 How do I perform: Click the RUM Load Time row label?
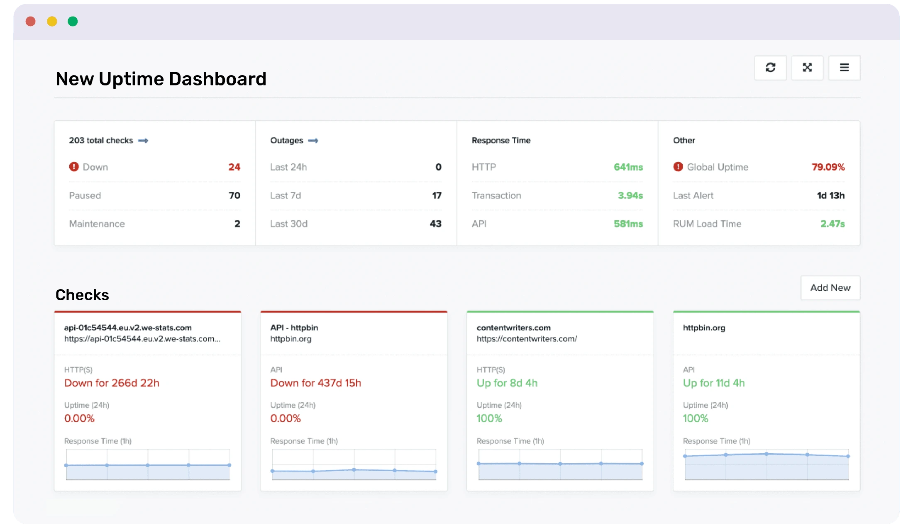pyautogui.click(x=707, y=224)
